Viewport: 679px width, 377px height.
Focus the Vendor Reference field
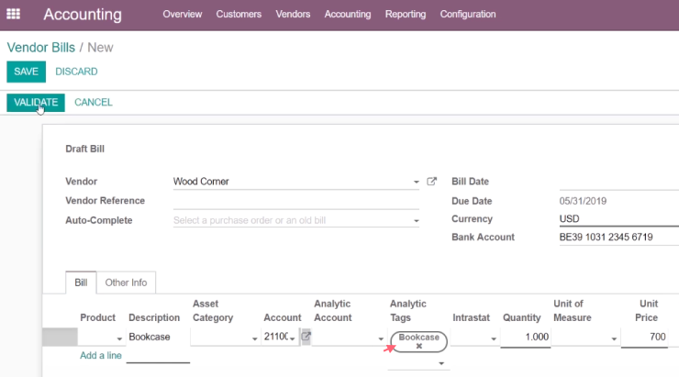295,201
